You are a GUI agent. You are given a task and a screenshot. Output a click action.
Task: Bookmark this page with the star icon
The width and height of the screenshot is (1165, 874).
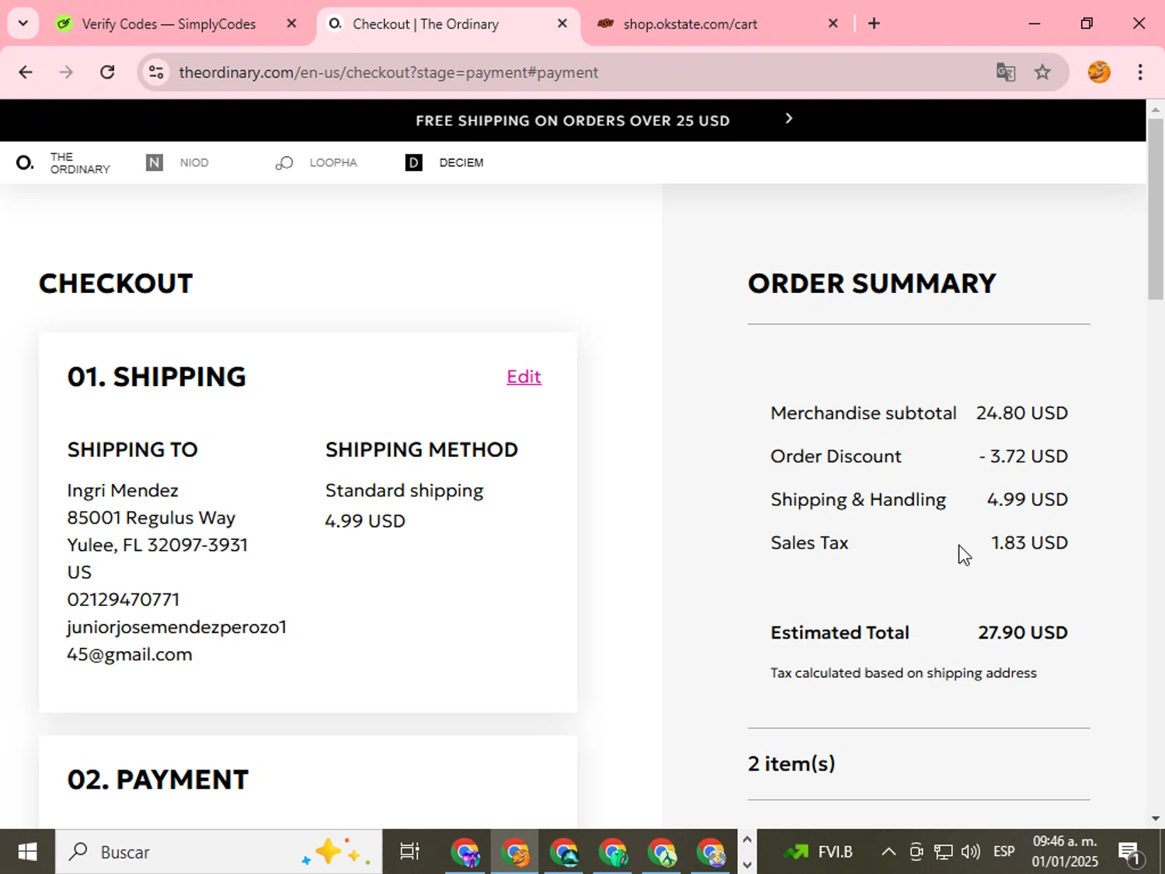tap(1042, 72)
